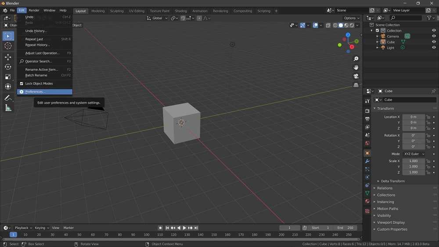
Task: Toggle camera view icon
Action: [356, 76]
